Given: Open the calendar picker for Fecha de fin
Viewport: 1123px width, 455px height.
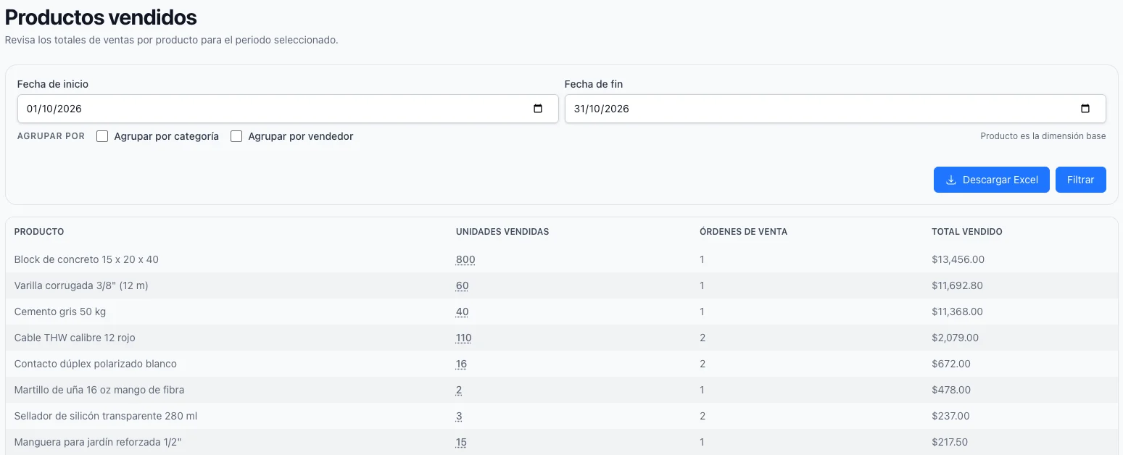Looking at the screenshot, I should (x=1085, y=109).
